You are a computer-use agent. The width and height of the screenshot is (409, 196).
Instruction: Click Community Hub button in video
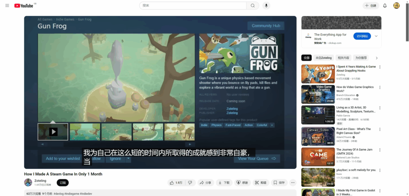pos(266,26)
